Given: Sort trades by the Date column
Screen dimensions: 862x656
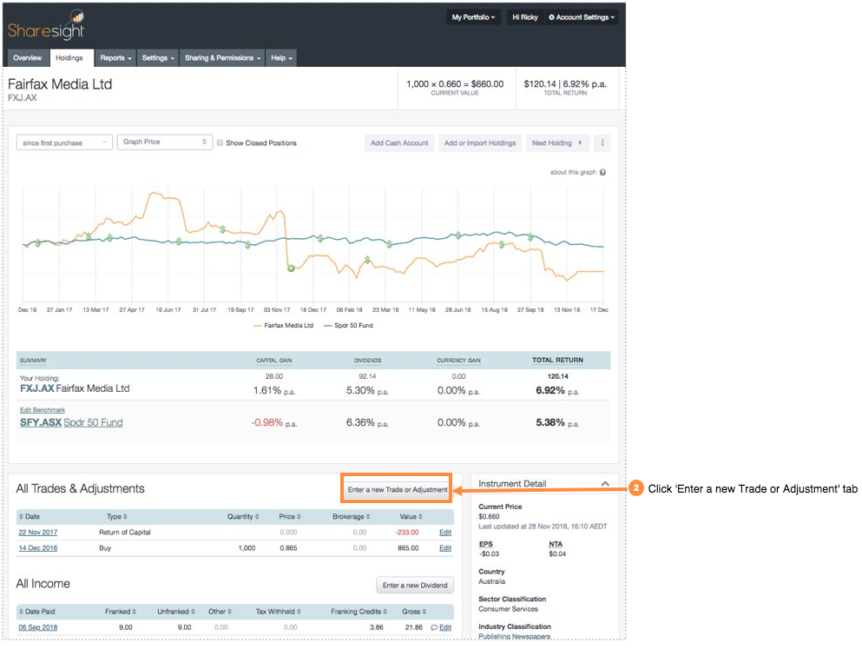Looking at the screenshot, I should coord(30,517).
